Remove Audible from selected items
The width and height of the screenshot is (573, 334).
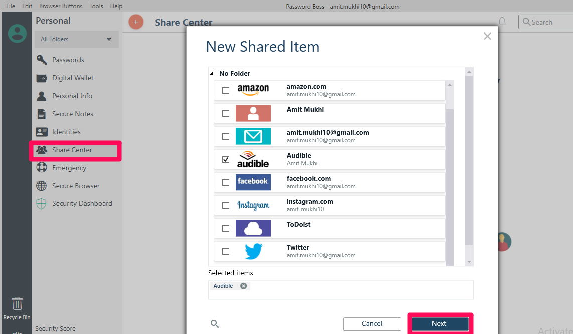(243, 286)
